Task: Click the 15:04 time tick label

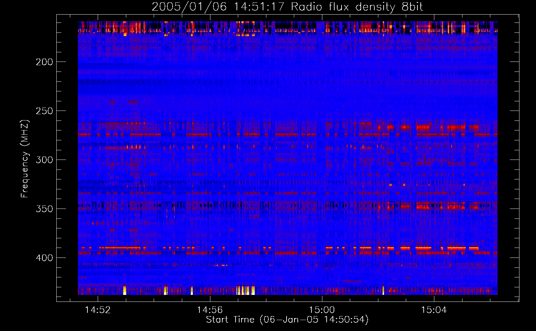Action: (434, 310)
